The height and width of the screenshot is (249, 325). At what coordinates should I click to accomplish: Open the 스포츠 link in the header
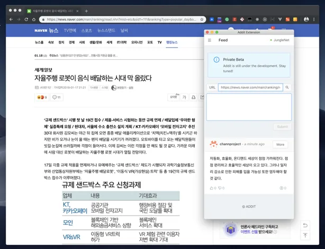coord(87,31)
